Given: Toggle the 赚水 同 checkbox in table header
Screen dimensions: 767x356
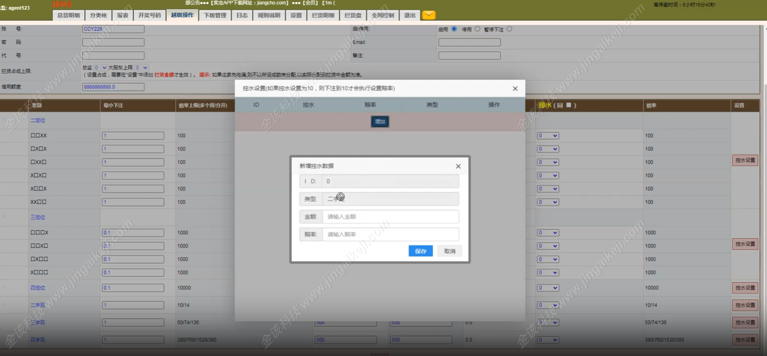Looking at the screenshot, I should click(x=569, y=105).
